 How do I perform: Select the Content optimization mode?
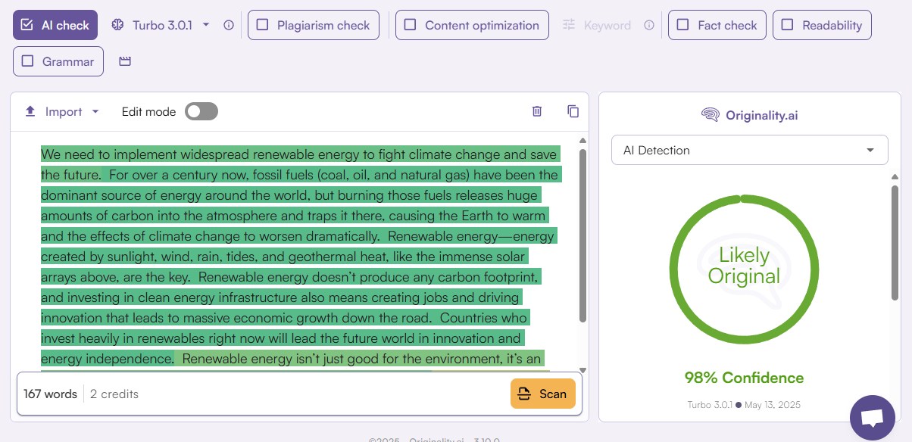(471, 24)
